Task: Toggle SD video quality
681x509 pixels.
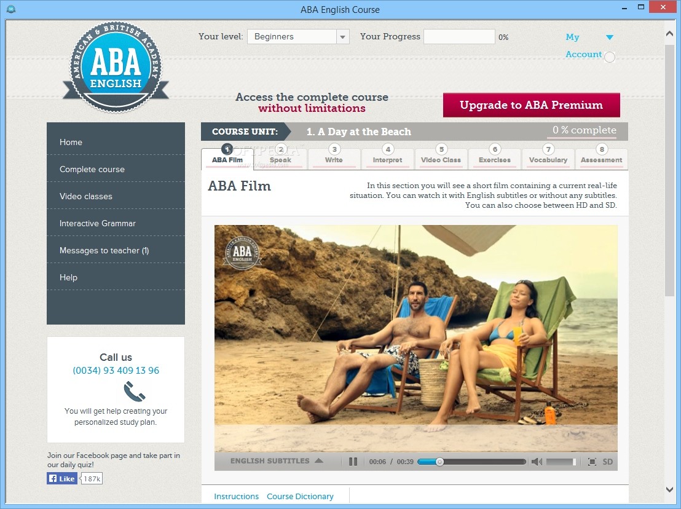Action: (x=608, y=462)
